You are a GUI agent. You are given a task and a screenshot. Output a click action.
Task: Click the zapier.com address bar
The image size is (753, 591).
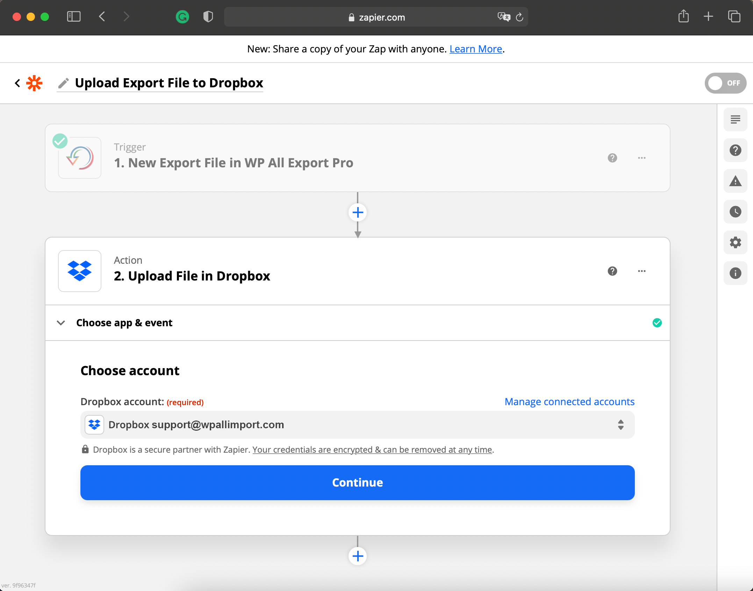[381, 17]
